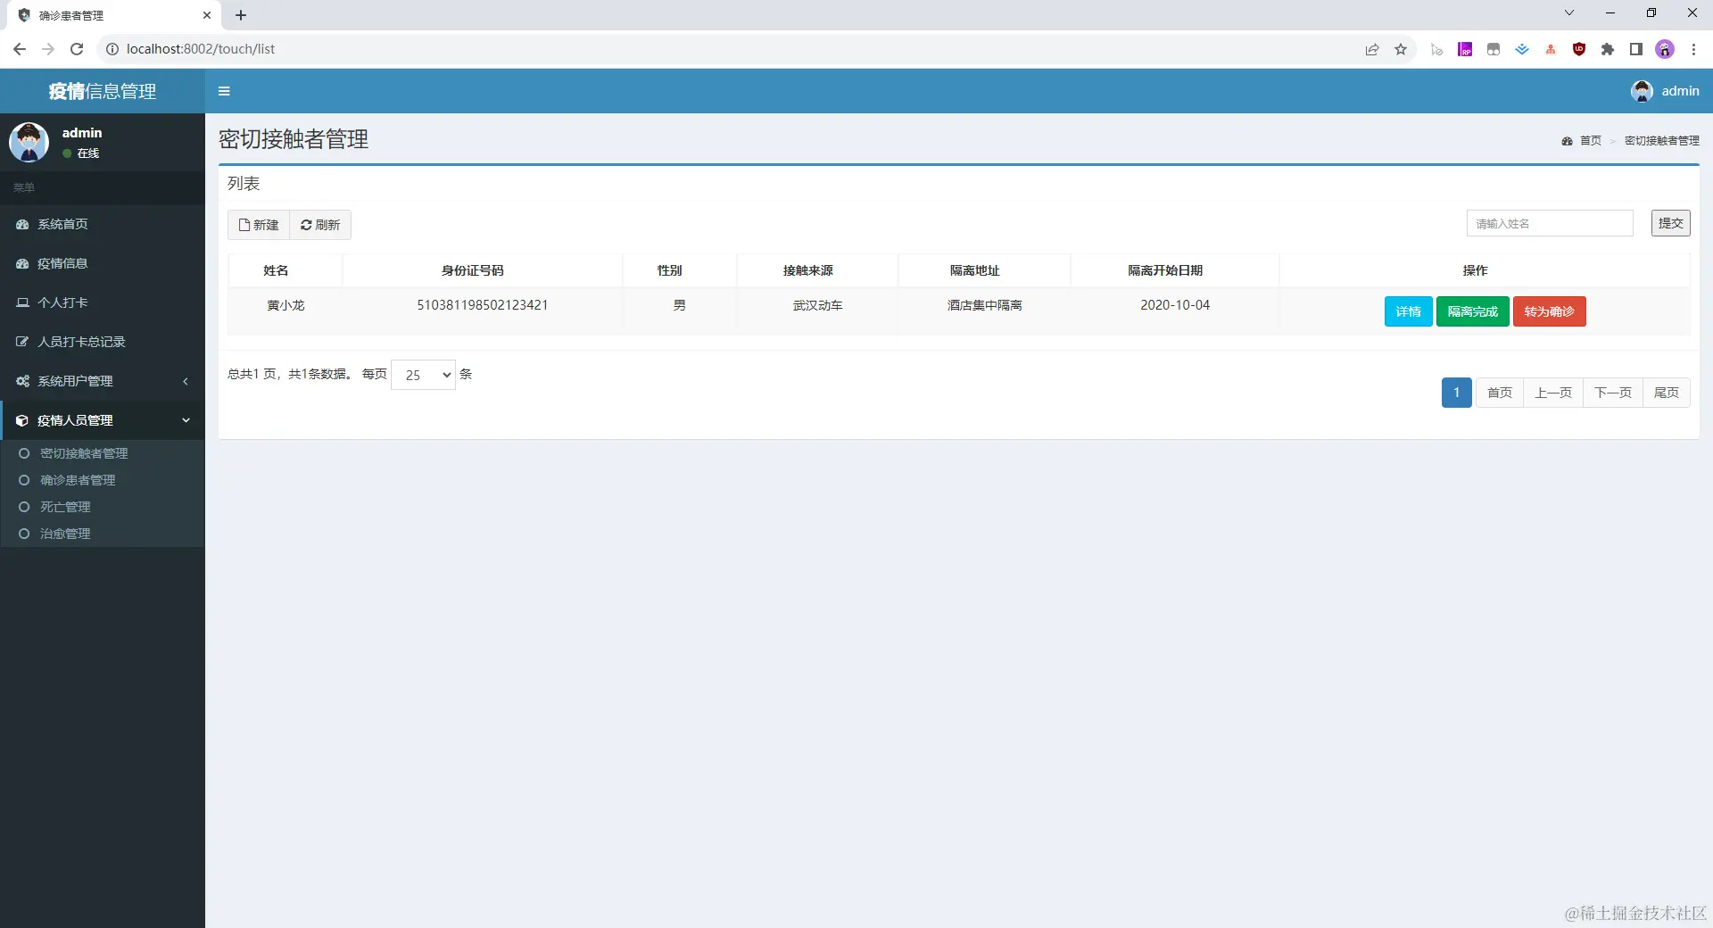Click the site info icon in address bar
The image size is (1713, 928).
tap(112, 49)
